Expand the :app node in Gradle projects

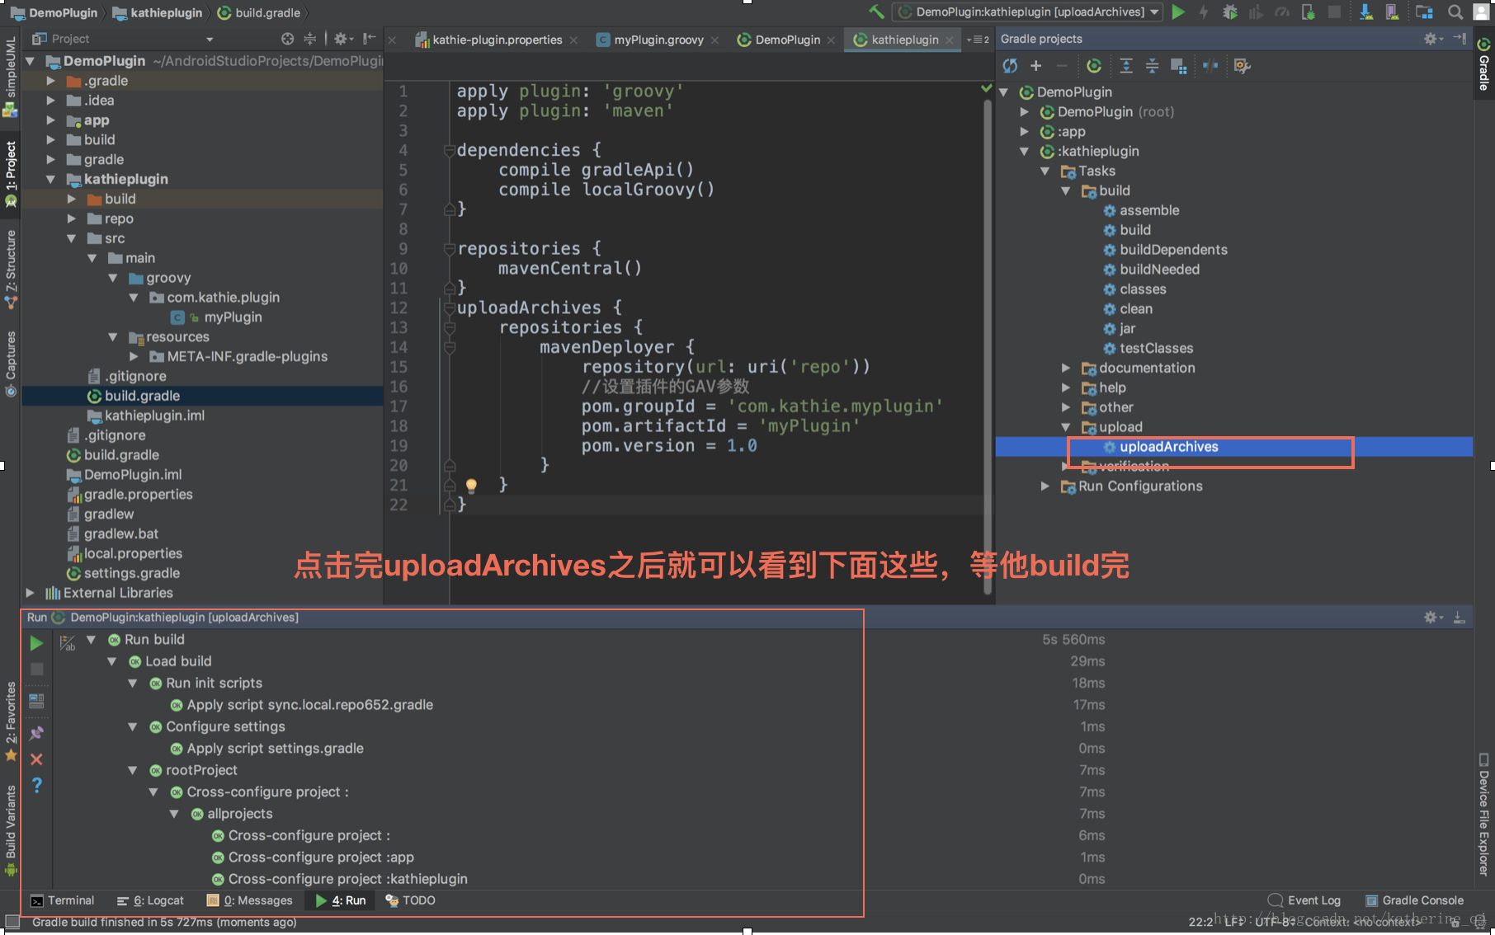pyautogui.click(x=1025, y=132)
